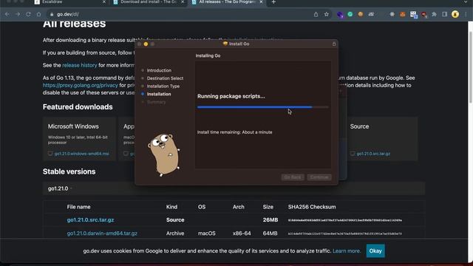The image size is (473, 266).
Task: Close the Download and install tab
Action: click(x=183, y=2)
